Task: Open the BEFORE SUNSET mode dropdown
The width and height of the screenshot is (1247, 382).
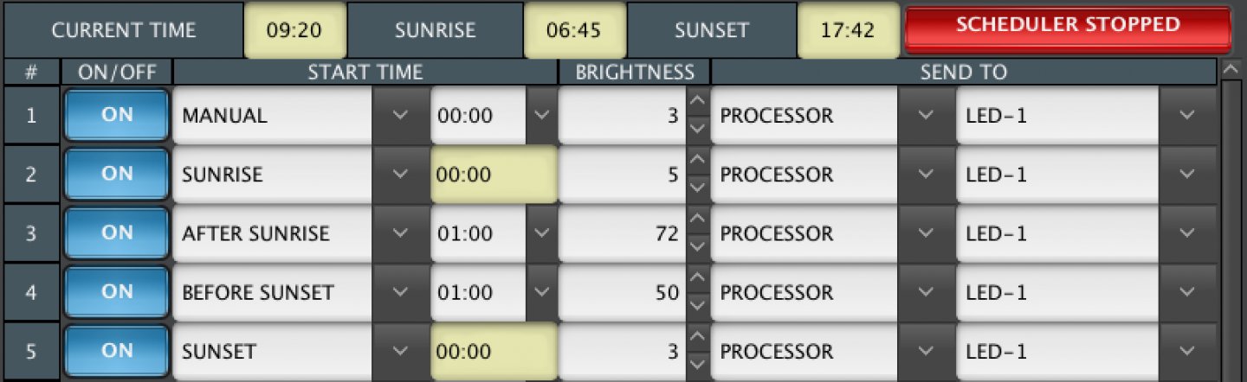Action: pyautogui.click(x=400, y=292)
